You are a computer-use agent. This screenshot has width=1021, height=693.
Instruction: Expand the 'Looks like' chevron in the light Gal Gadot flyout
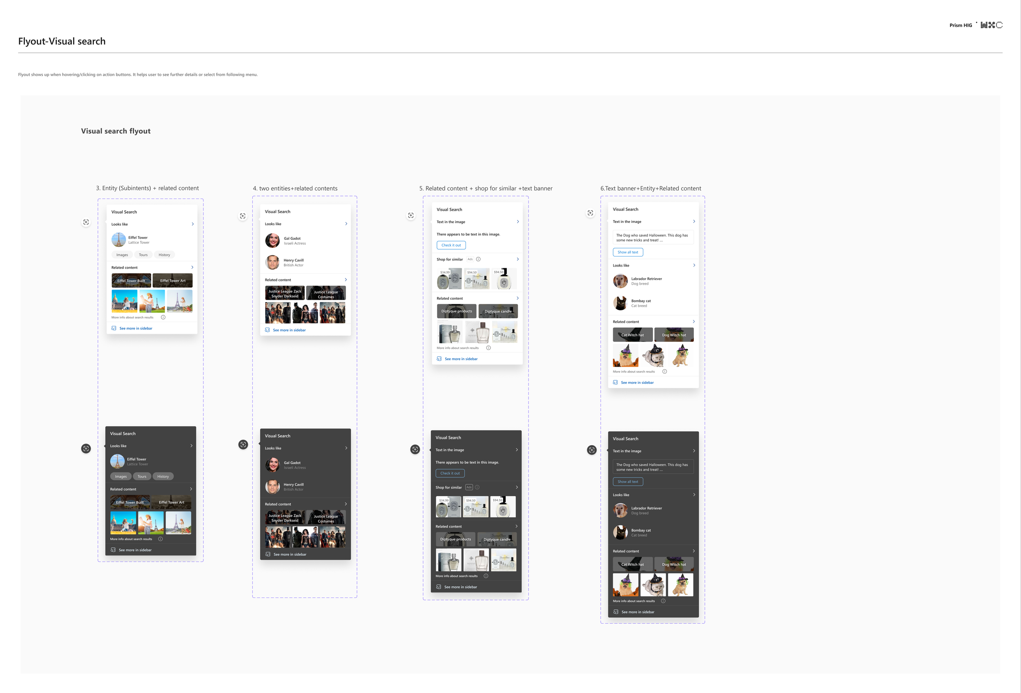[x=346, y=223]
